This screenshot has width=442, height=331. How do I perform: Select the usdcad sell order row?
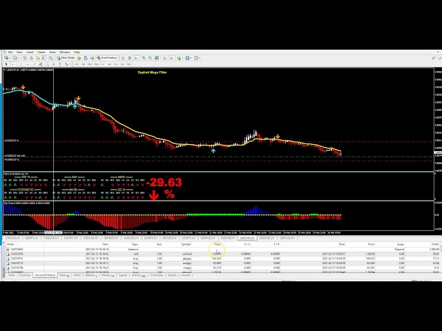click(x=186, y=254)
